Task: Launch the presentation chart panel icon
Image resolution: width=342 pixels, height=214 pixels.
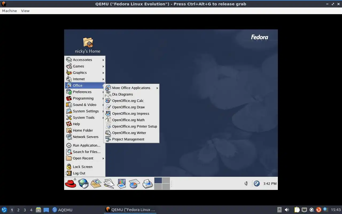Action: 122,184
